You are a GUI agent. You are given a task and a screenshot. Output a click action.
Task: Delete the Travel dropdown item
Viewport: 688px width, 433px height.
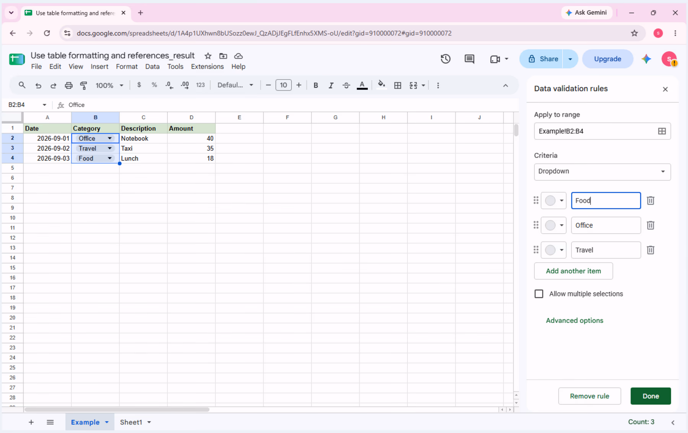coord(651,250)
